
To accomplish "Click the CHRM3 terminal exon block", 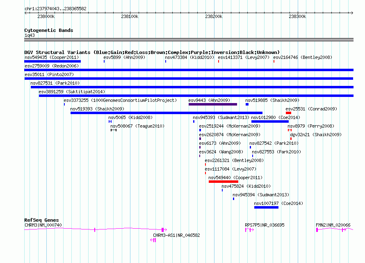I will tap(163, 230).
